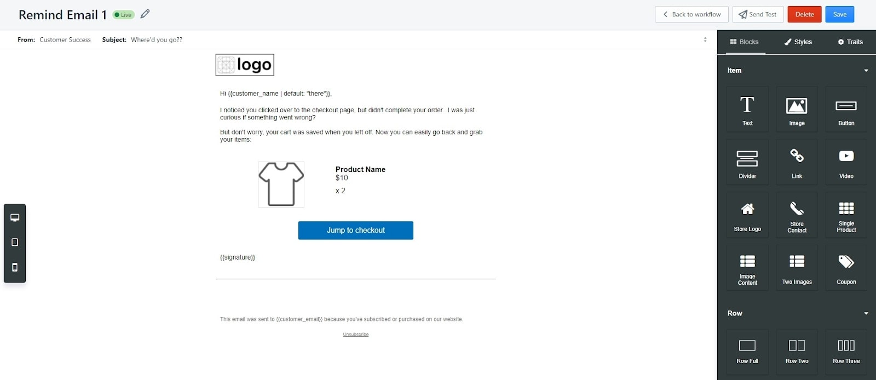Select the Single Product block
Viewport: 876px width, 380px height.
coord(846,215)
